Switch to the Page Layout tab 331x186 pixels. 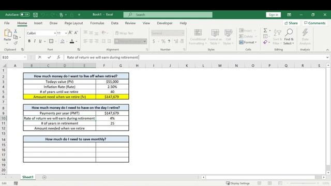(x=73, y=23)
